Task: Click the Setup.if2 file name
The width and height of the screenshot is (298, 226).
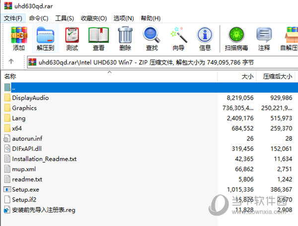Action: click(24, 200)
